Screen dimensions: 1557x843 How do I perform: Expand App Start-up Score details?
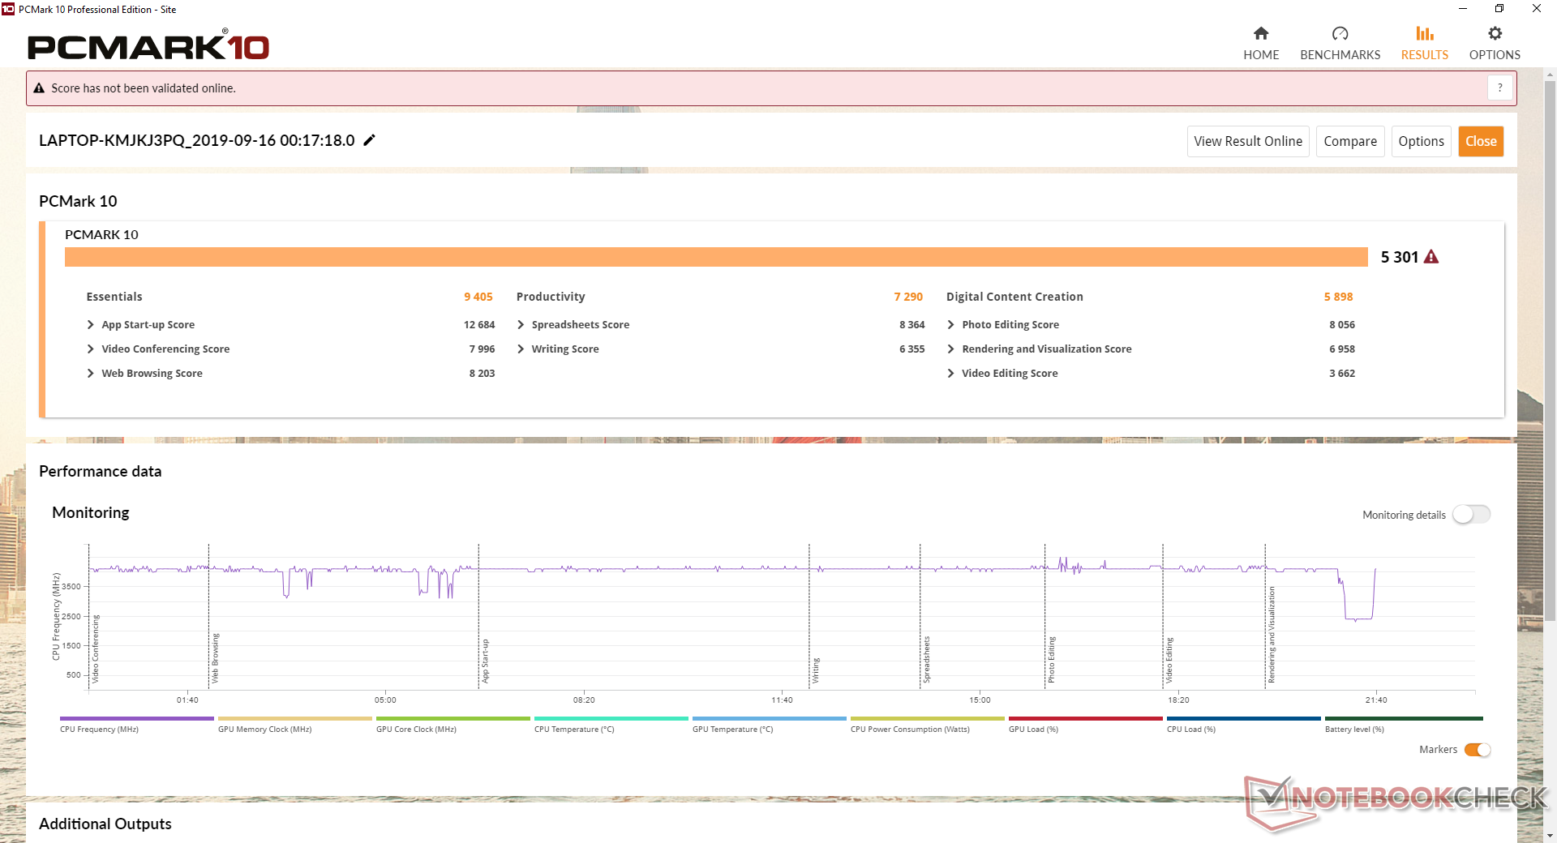(x=90, y=325)
